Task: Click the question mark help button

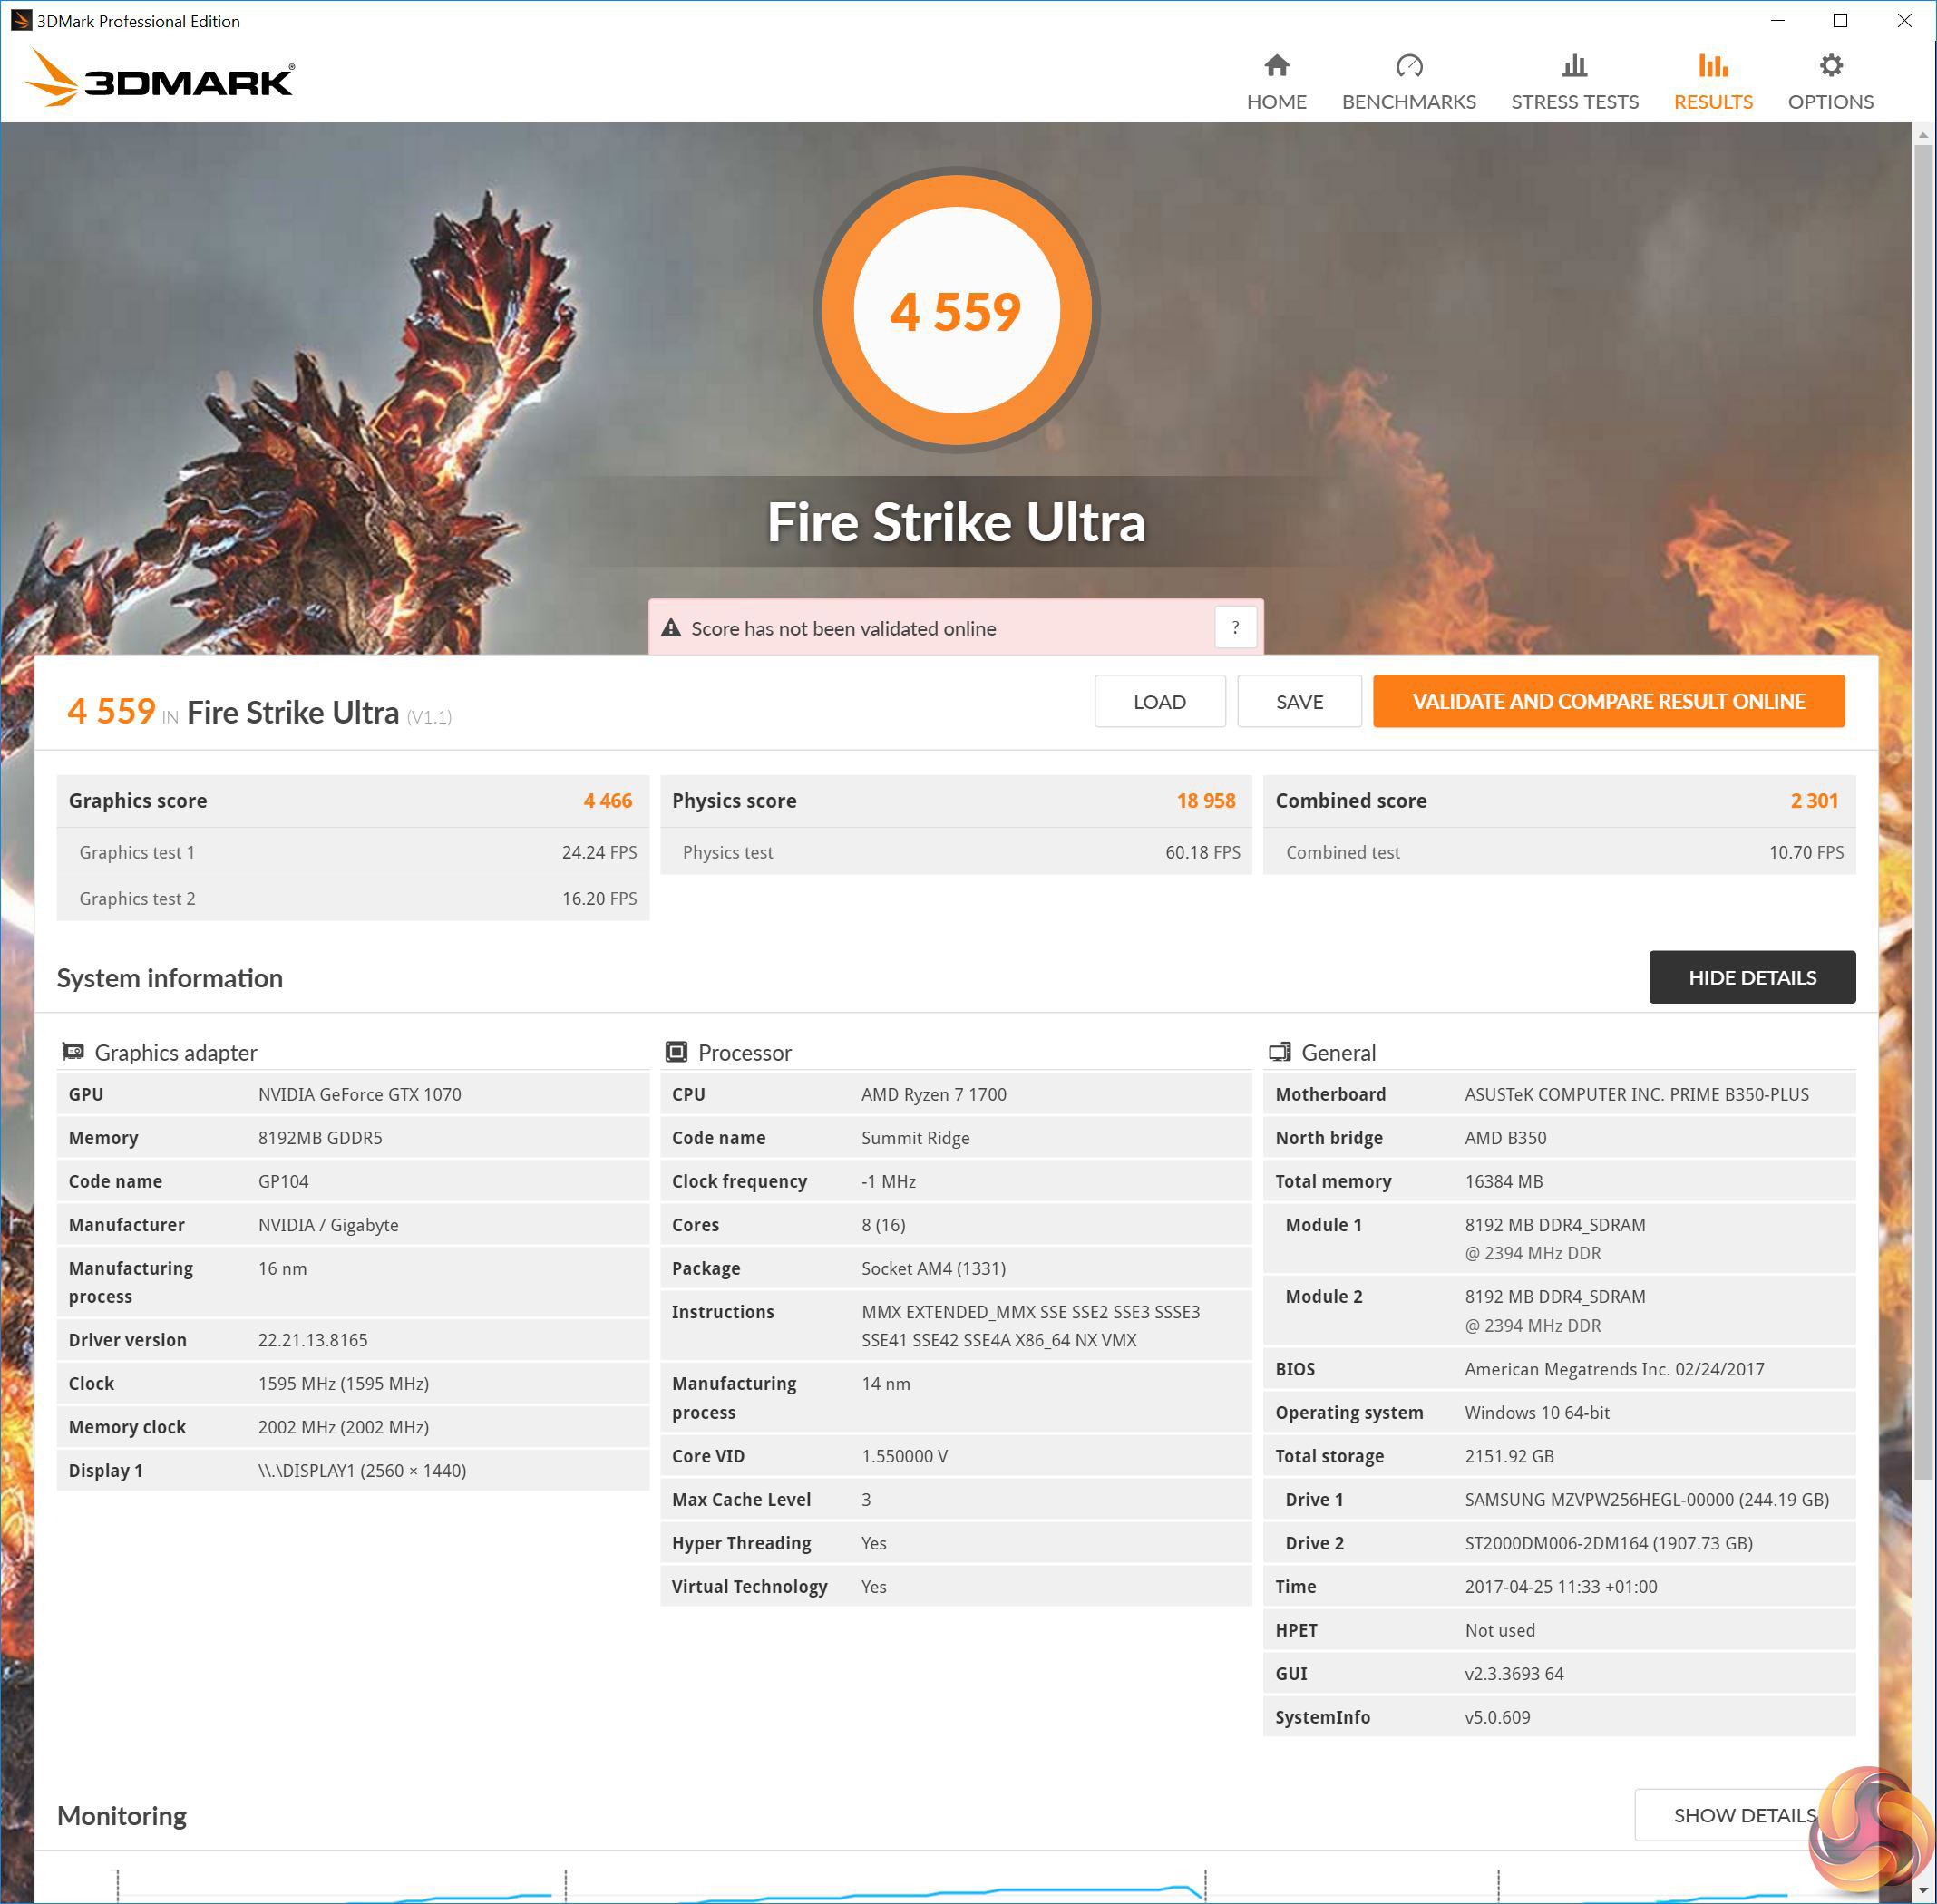Action: [x=1235, y=627]
